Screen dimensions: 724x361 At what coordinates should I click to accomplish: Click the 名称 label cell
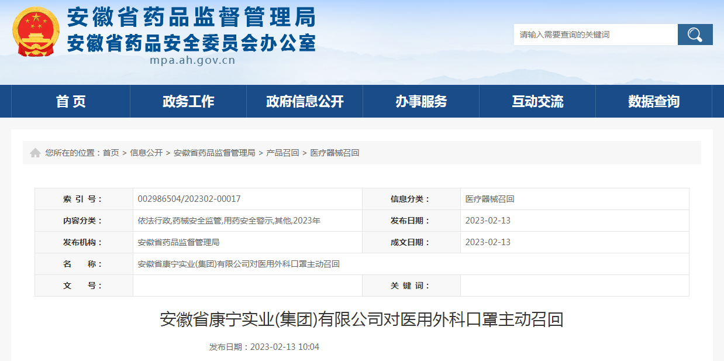[x=84, y=264]
